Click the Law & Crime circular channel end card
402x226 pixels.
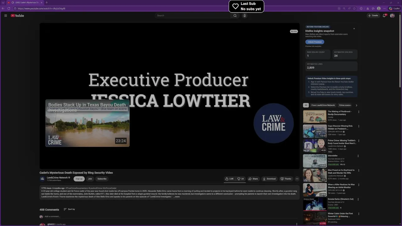point(274,123)
